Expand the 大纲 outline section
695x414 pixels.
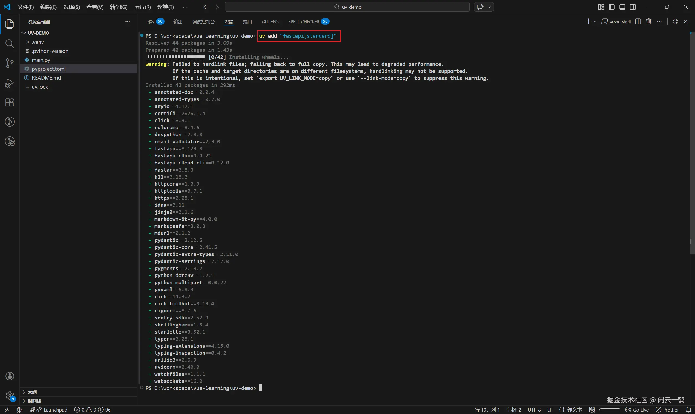(x=32, y=392)
